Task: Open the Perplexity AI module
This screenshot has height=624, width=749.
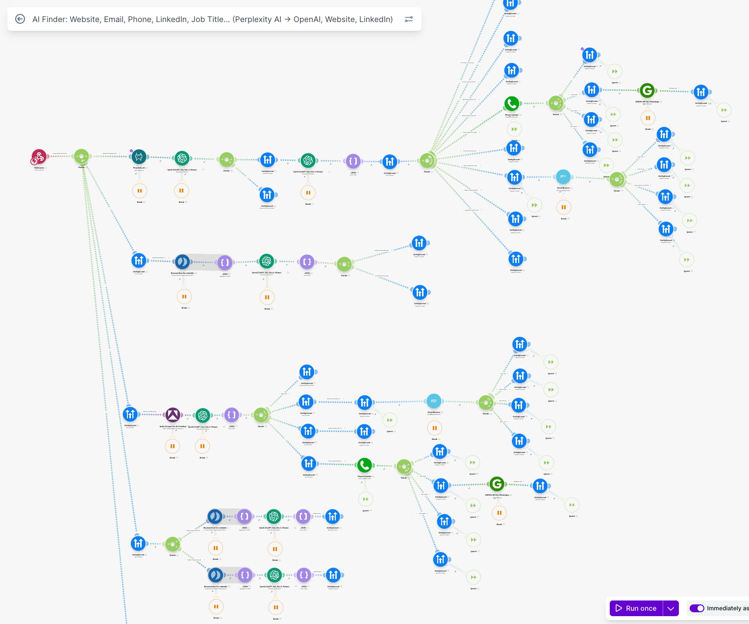Action: [139, 157]
